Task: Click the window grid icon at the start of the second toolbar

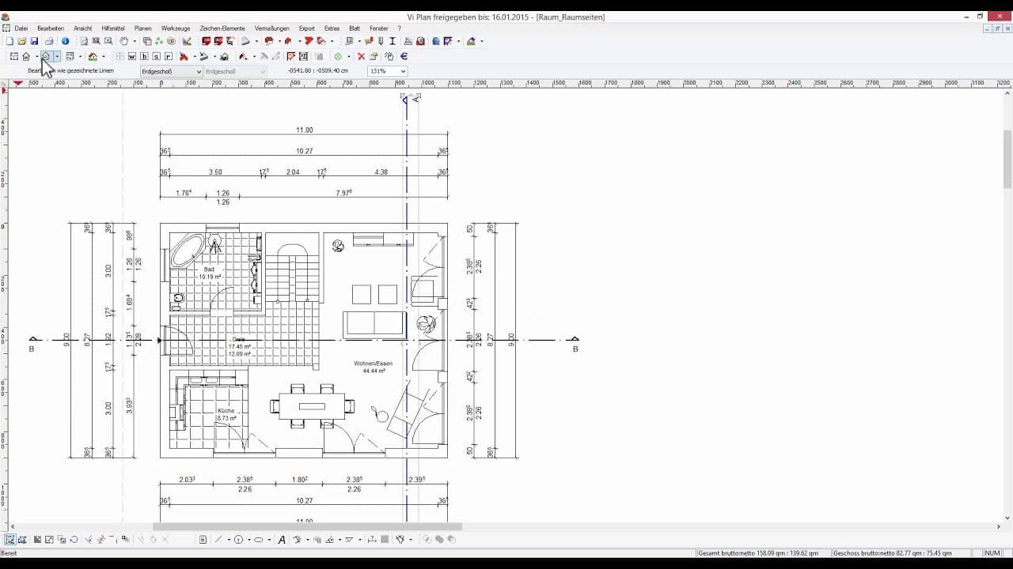Action: click(x=13, y=56)
